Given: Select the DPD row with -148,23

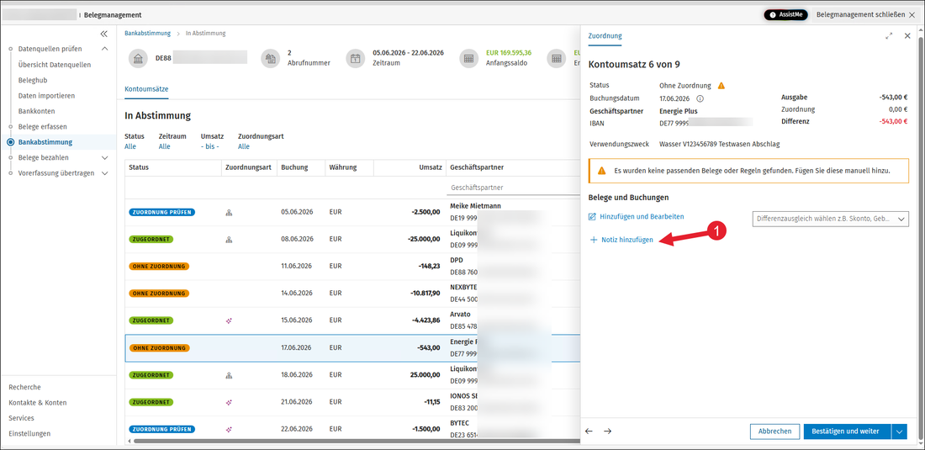Looking at the screenshot, I should 353,267.
